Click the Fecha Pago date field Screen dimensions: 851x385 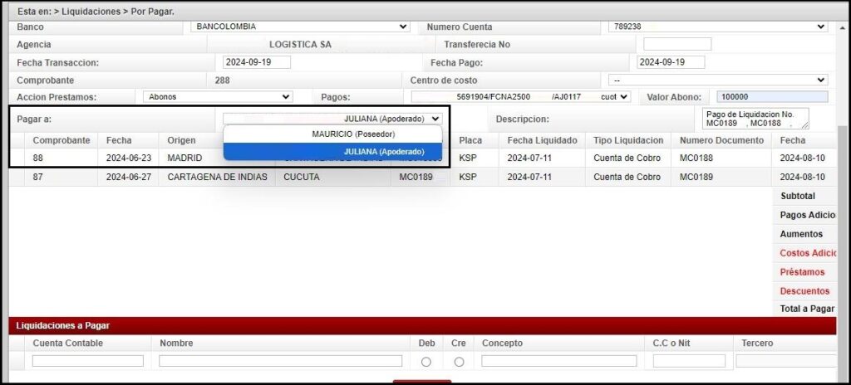[x=670, y=62]
